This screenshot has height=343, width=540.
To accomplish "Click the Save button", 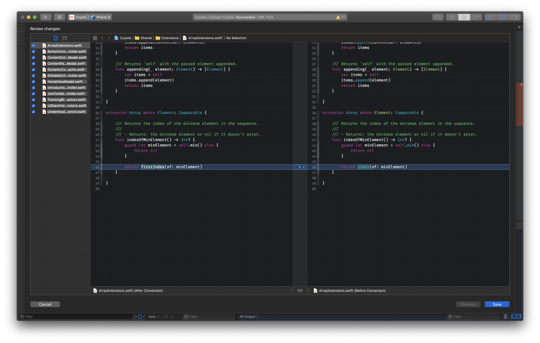I will point(497,305).
